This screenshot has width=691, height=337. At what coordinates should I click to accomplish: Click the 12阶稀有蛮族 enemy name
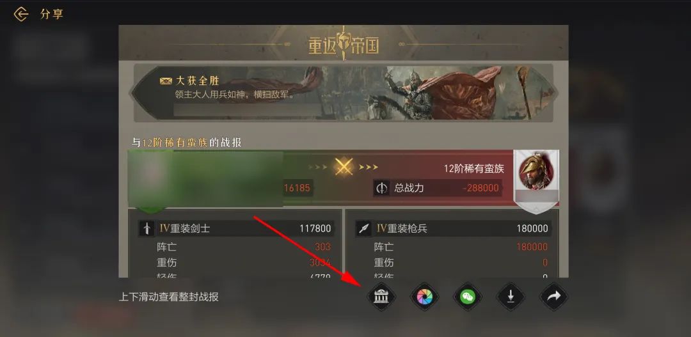pos(473,169)
